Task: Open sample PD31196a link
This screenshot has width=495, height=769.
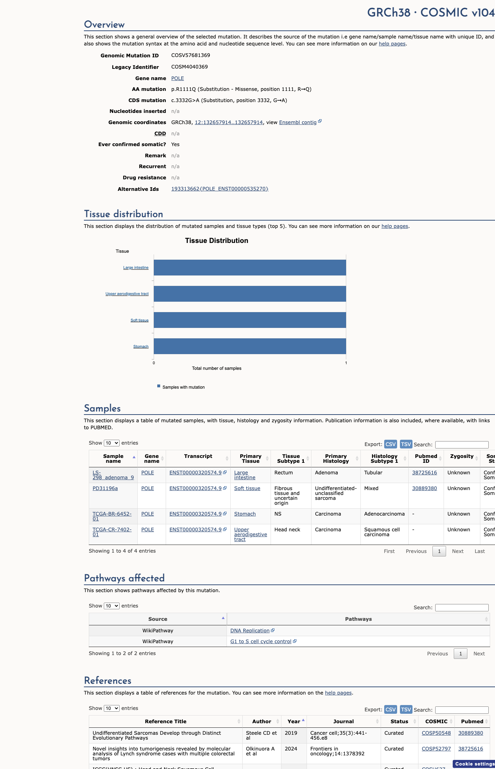Action: click(105, 488)
